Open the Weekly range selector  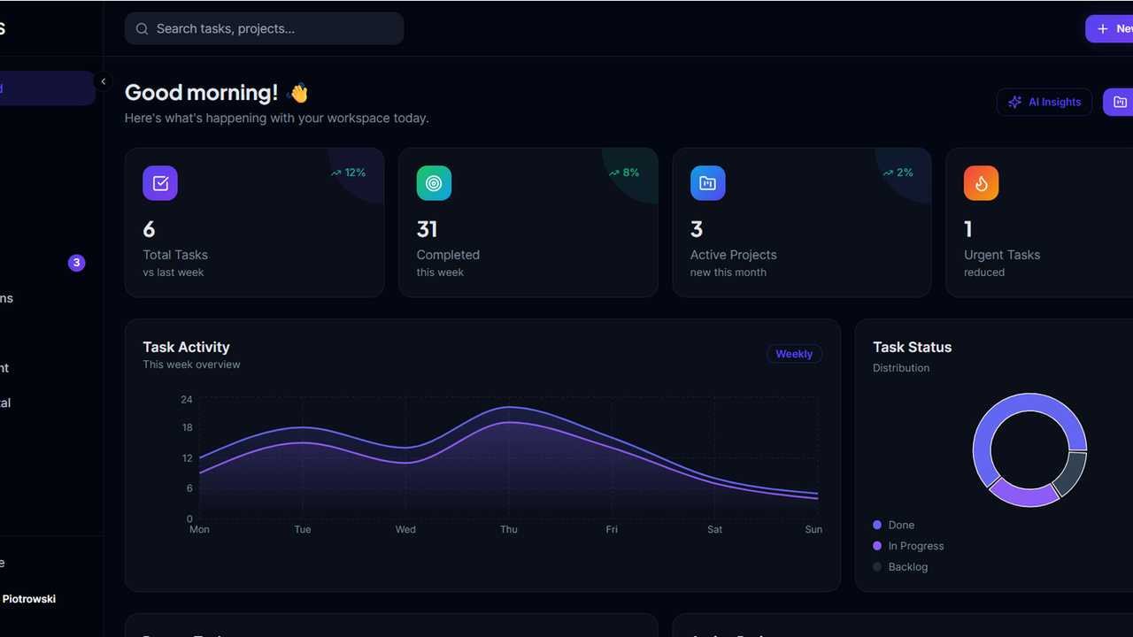794,354
